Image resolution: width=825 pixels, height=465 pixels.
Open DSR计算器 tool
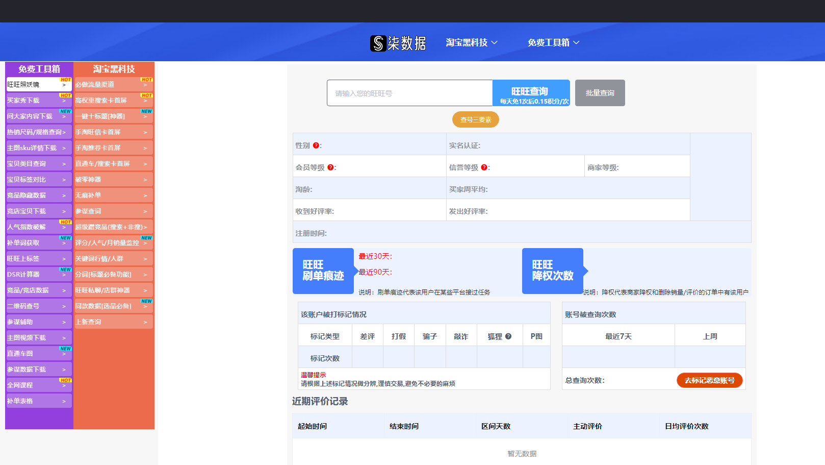coord(39,274)
